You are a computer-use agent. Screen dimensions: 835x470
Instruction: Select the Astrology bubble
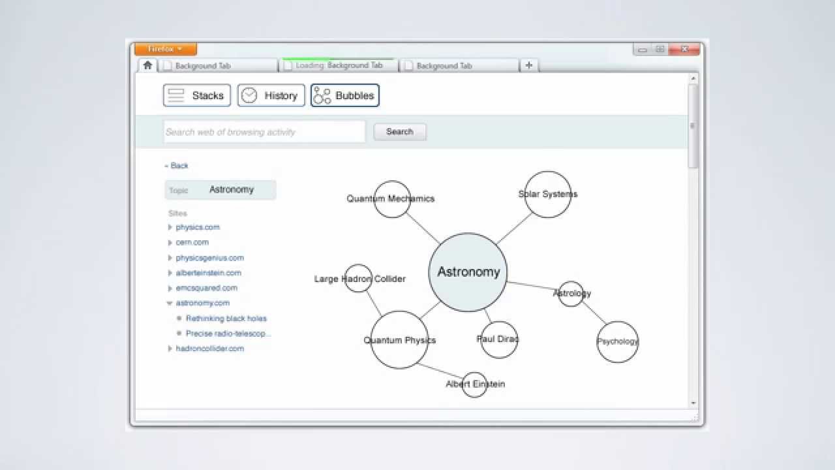click(x=571, y=294)
